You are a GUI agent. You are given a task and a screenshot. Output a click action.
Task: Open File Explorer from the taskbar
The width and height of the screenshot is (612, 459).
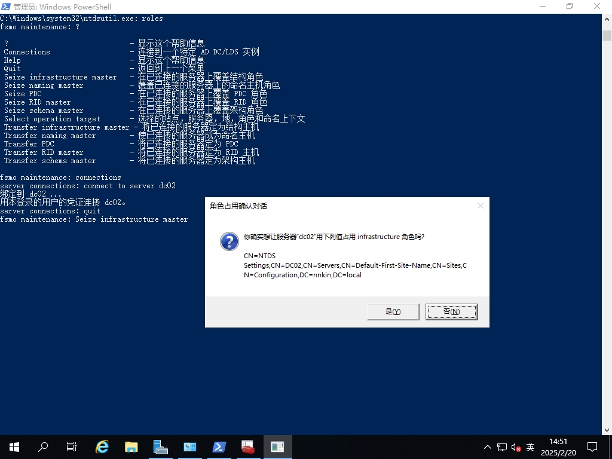[x=131, y=446]
